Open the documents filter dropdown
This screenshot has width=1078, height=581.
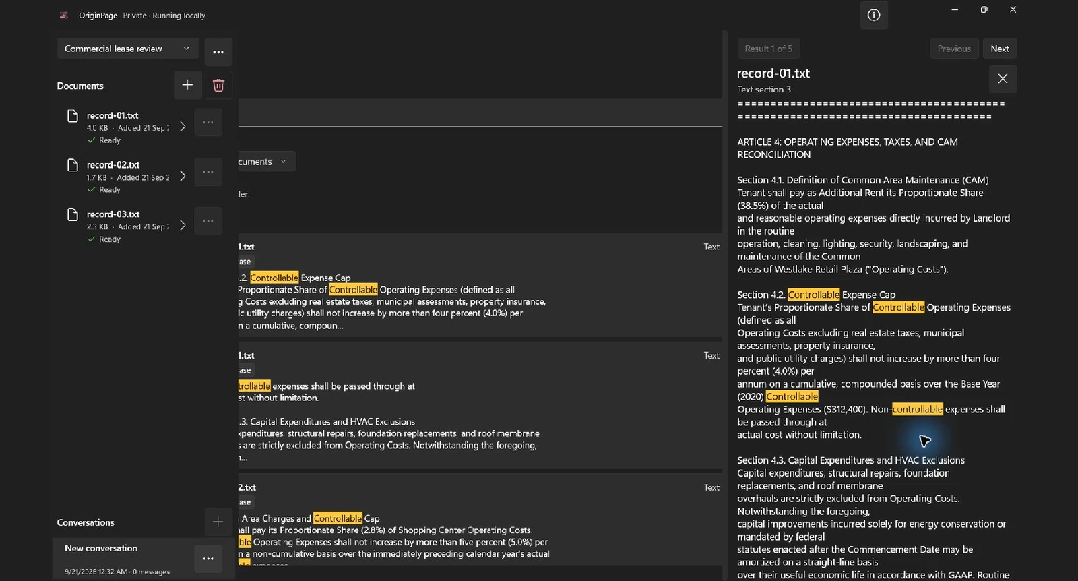[x=266, y=162]
